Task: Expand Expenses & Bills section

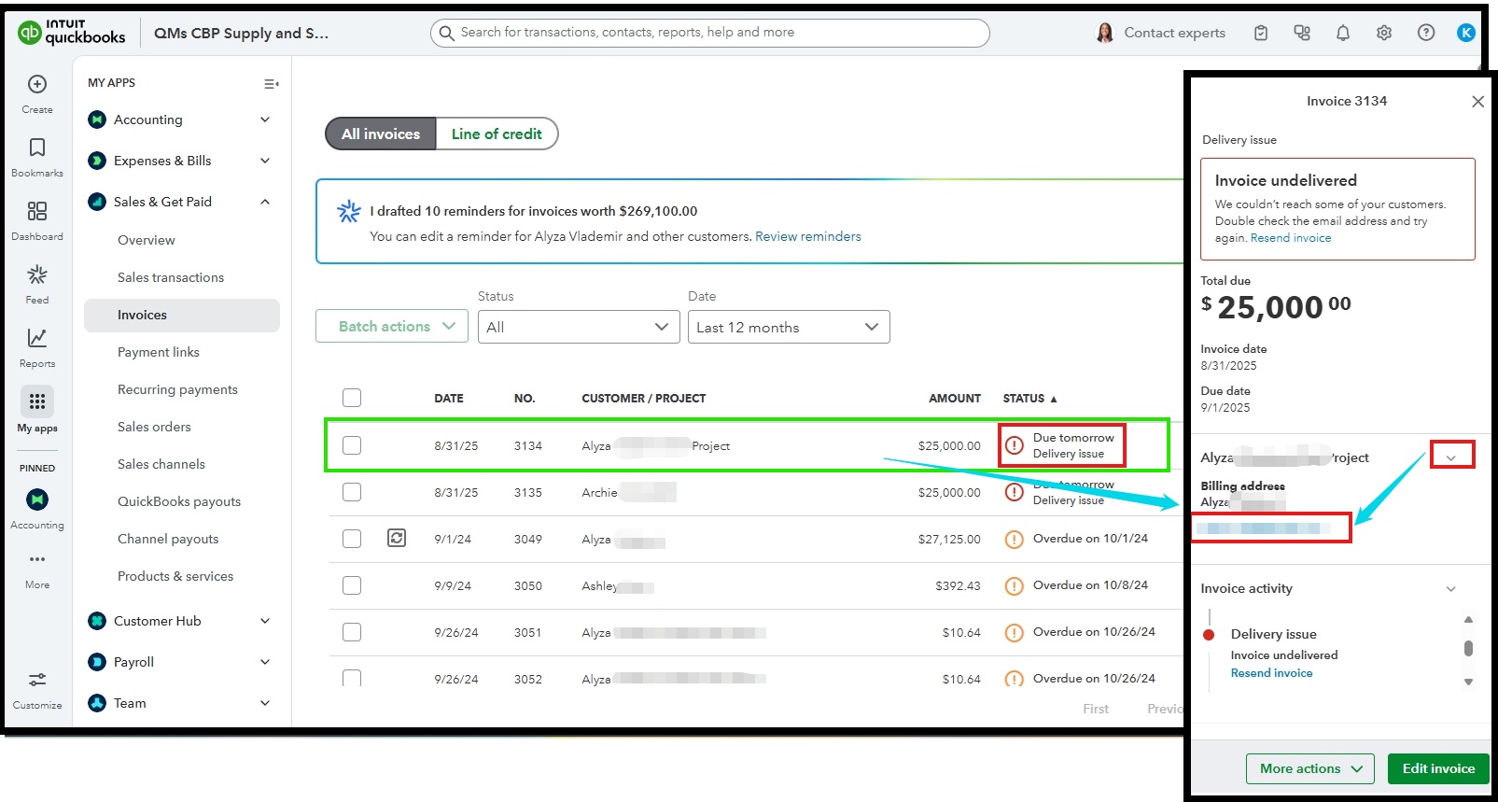Action: pyautogui.click(x=265, y=161)
